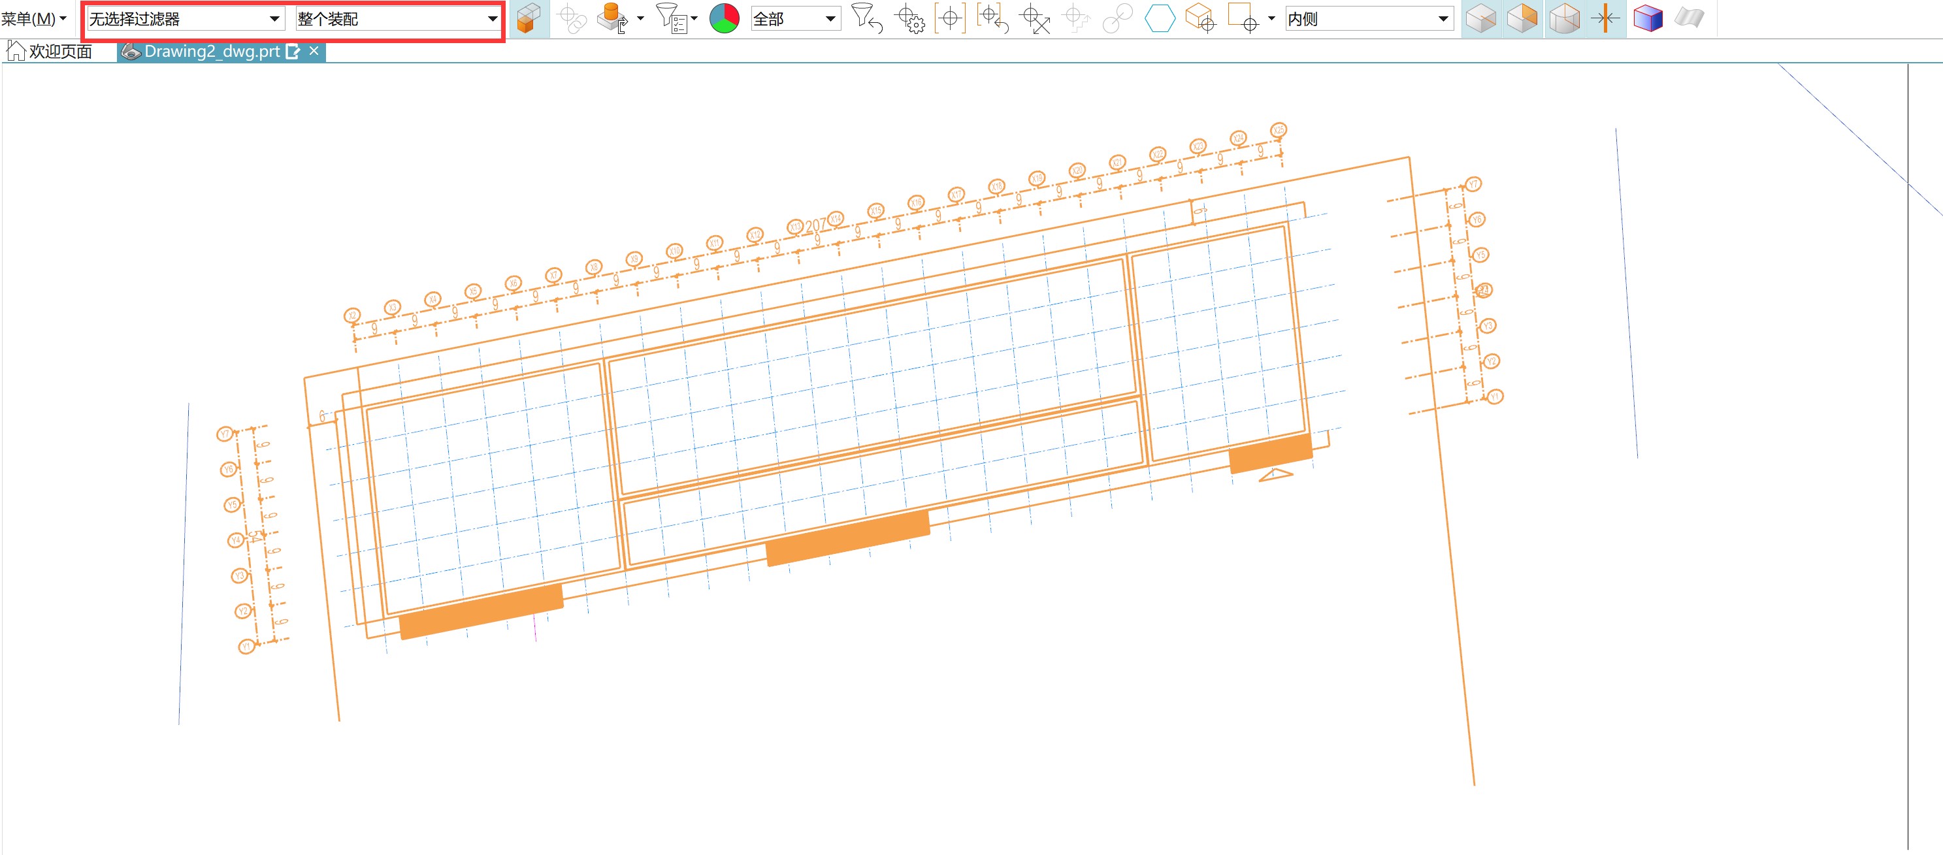The height and width of the screenshot is (855, 1943).
Task: Click the crosshair with diagonal double arrow icon
Action: coord(1034,19)
